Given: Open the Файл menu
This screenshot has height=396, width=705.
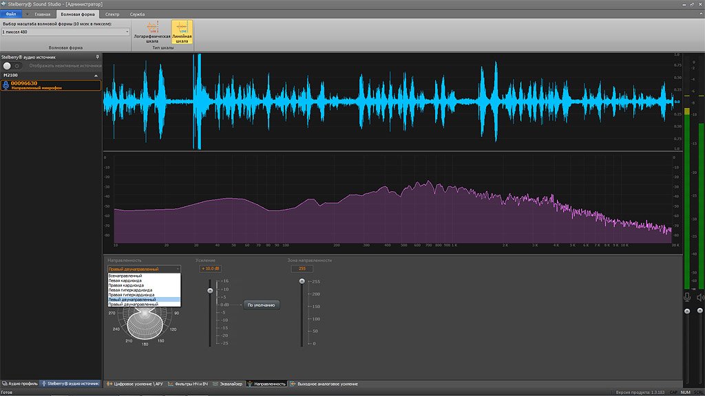Looking at the screenshot, I should click(x=11, y=12).
